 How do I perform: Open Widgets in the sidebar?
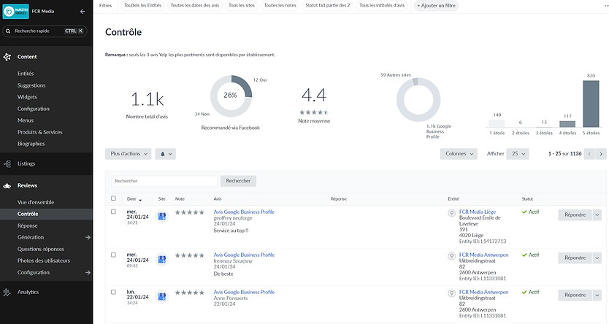tap(27, 97)
